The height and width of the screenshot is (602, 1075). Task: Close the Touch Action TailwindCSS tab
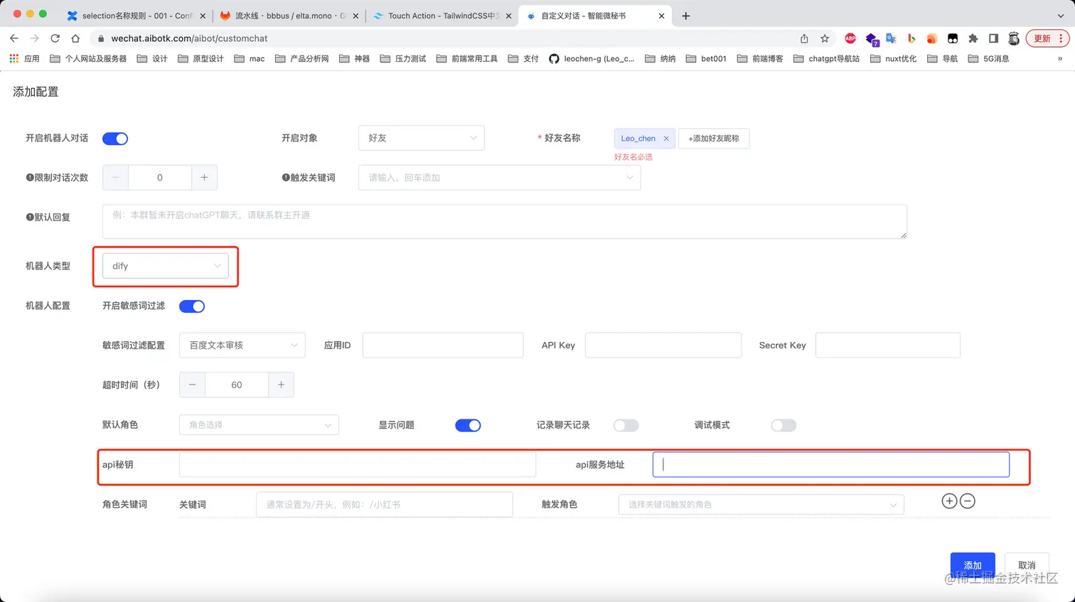(x=508, y=16)
